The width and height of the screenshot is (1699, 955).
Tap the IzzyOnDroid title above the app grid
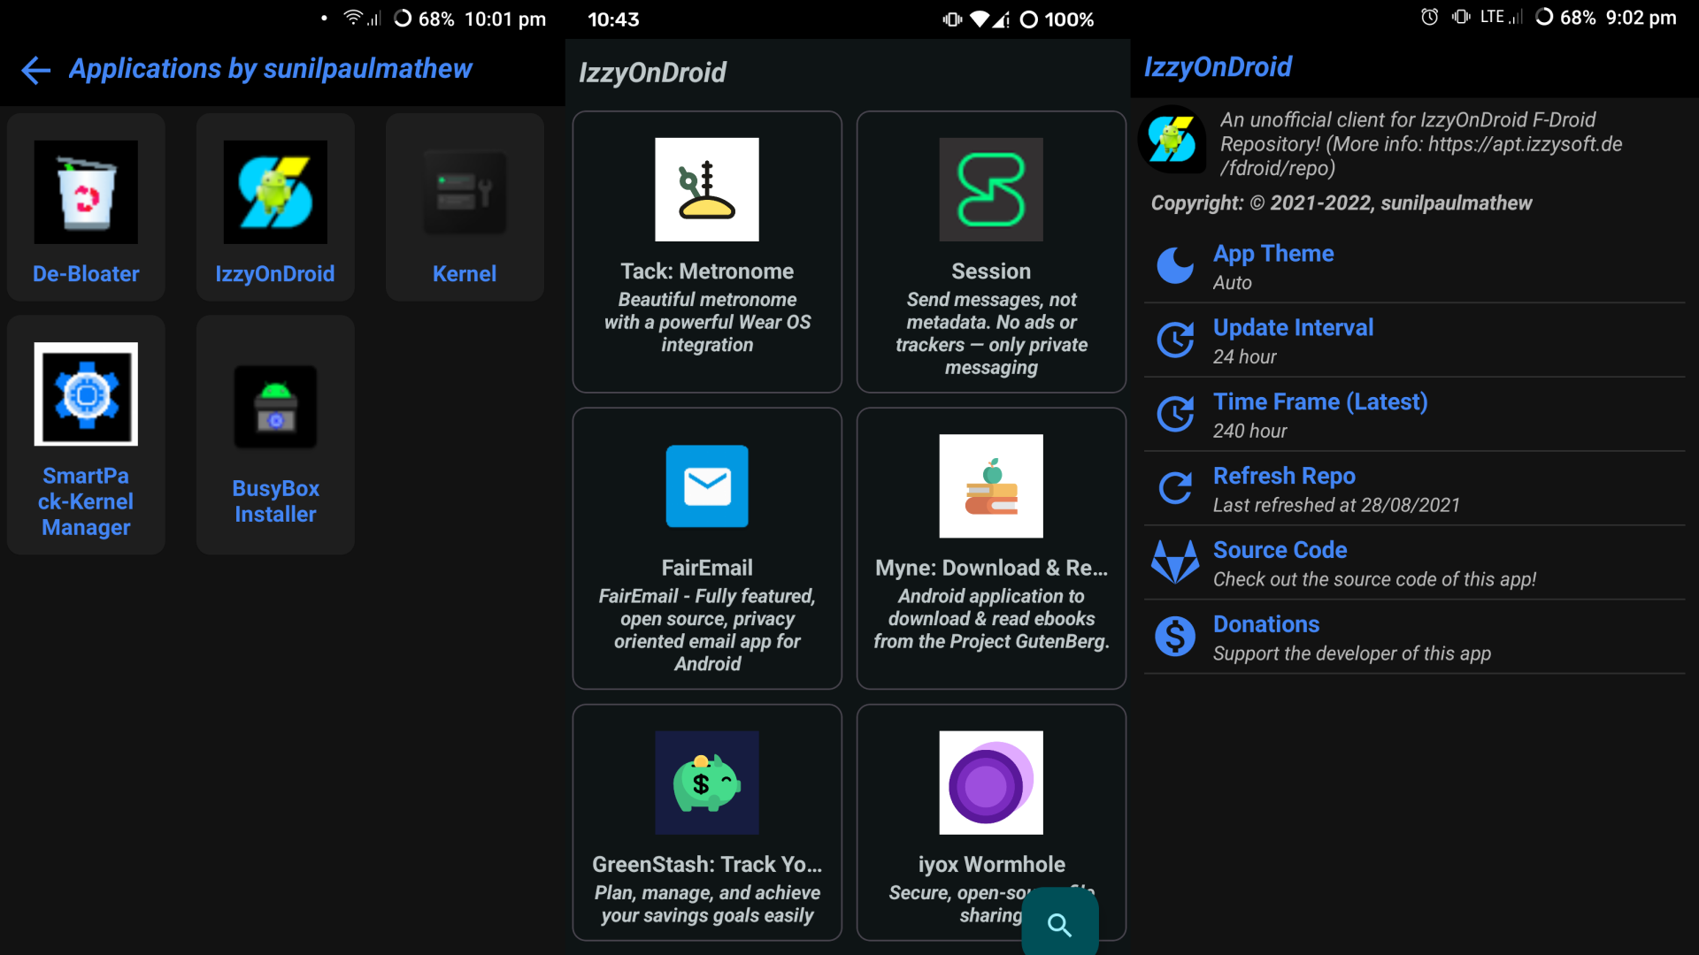(x=652, y=73)
